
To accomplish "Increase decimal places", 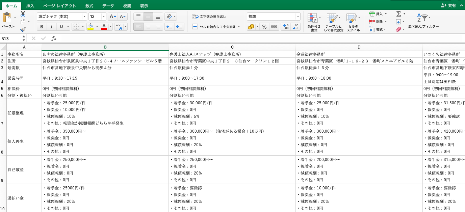I will pos(286,27).
